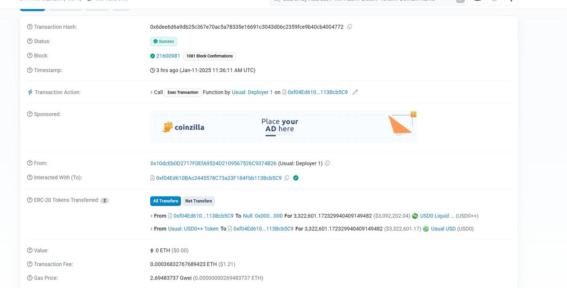
Task: Switch to Net Transfers view
Action: pos(198,201)
